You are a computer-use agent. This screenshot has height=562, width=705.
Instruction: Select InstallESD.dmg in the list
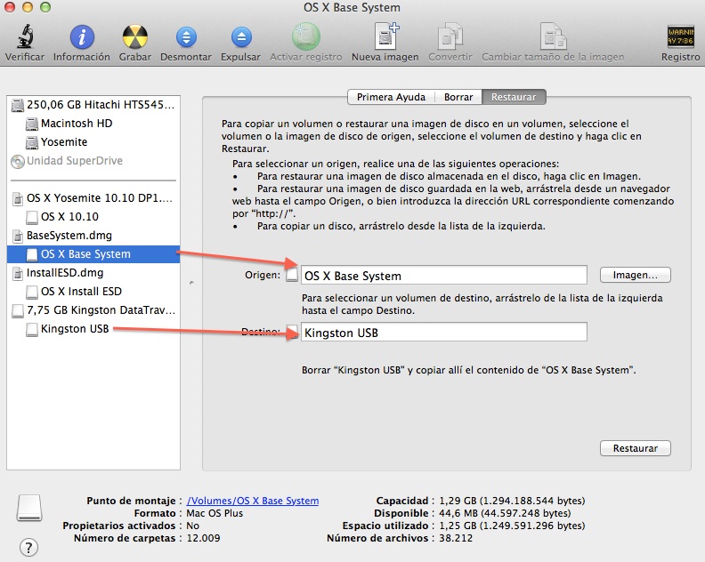[93, 273]
